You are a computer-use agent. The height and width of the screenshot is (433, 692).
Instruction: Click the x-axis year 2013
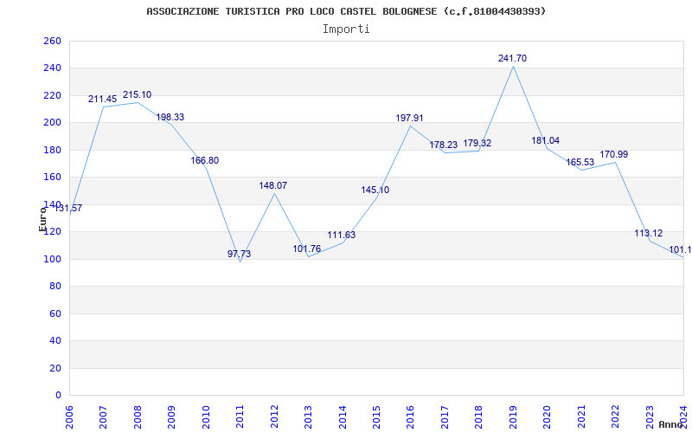(308, 417)
